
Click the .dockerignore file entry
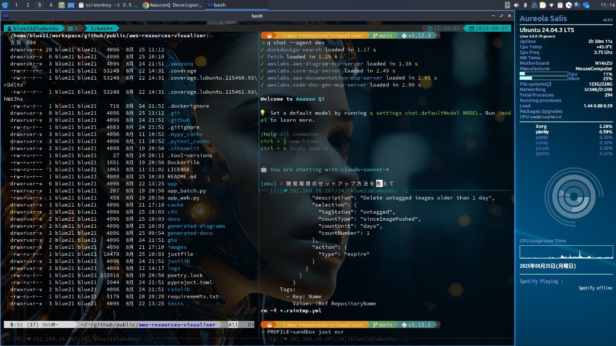[x=188, y=106]
